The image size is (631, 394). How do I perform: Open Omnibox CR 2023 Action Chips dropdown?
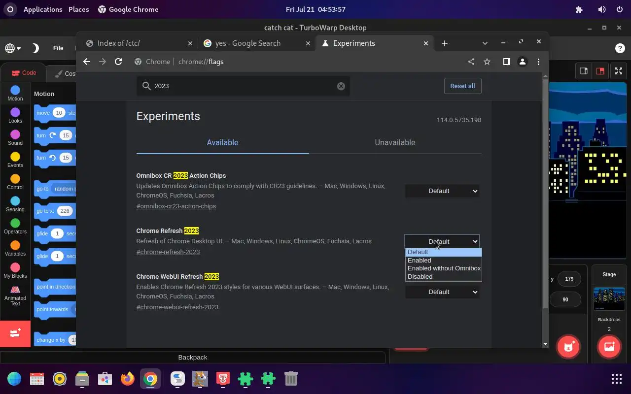coord(442,191)
